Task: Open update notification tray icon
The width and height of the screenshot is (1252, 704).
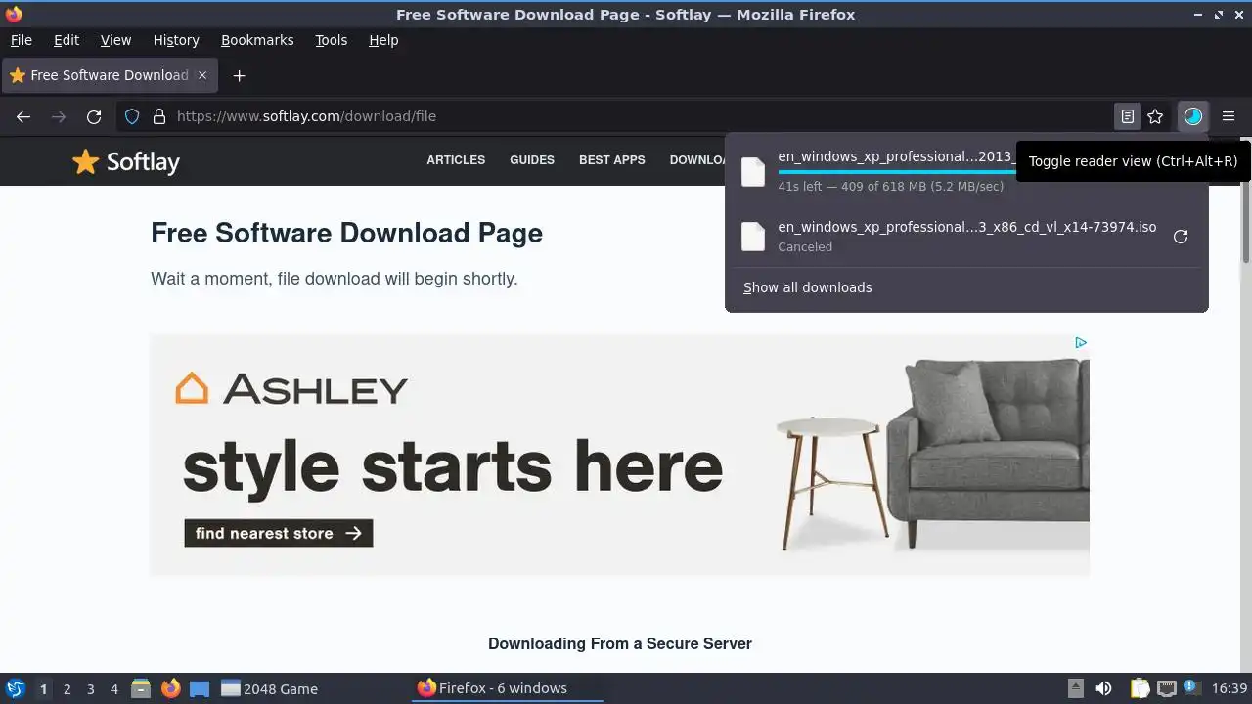Action: (1191, 688)
